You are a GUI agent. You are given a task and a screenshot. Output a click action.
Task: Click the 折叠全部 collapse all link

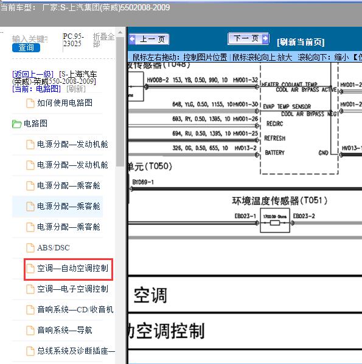103,40
